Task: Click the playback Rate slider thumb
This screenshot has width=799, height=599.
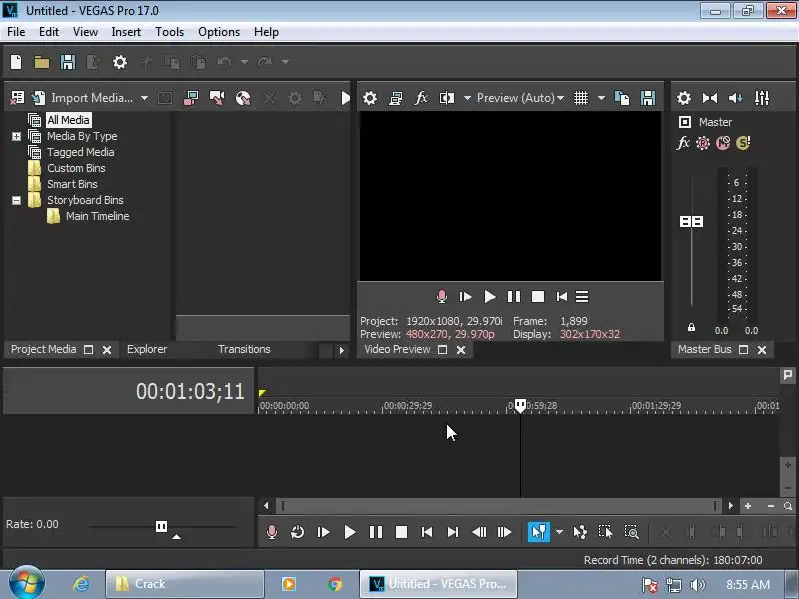Action: (161, 526)
